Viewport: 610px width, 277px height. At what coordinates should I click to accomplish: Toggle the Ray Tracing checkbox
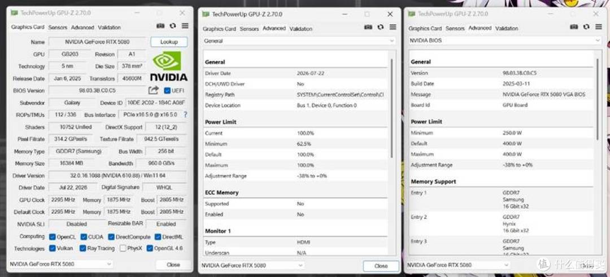pyautogui.click(x=82, y=248)
